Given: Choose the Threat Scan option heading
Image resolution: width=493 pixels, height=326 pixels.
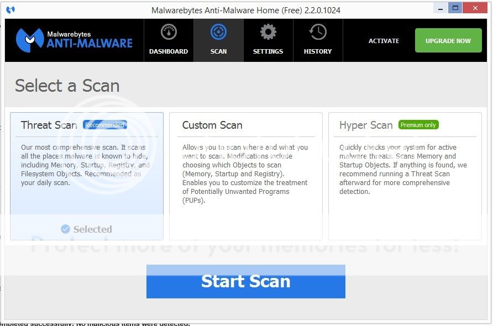Looking at the screenshot, I should click(49, 125).
